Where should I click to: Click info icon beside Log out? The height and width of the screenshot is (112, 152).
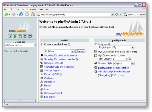[x=54, y=97]
